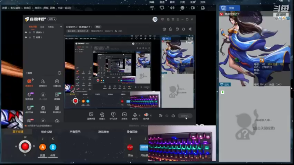The width and height of the screenshot is (294, 165).
Task: Select the 组合按键 combo keys tab
Action: (46, 132)
